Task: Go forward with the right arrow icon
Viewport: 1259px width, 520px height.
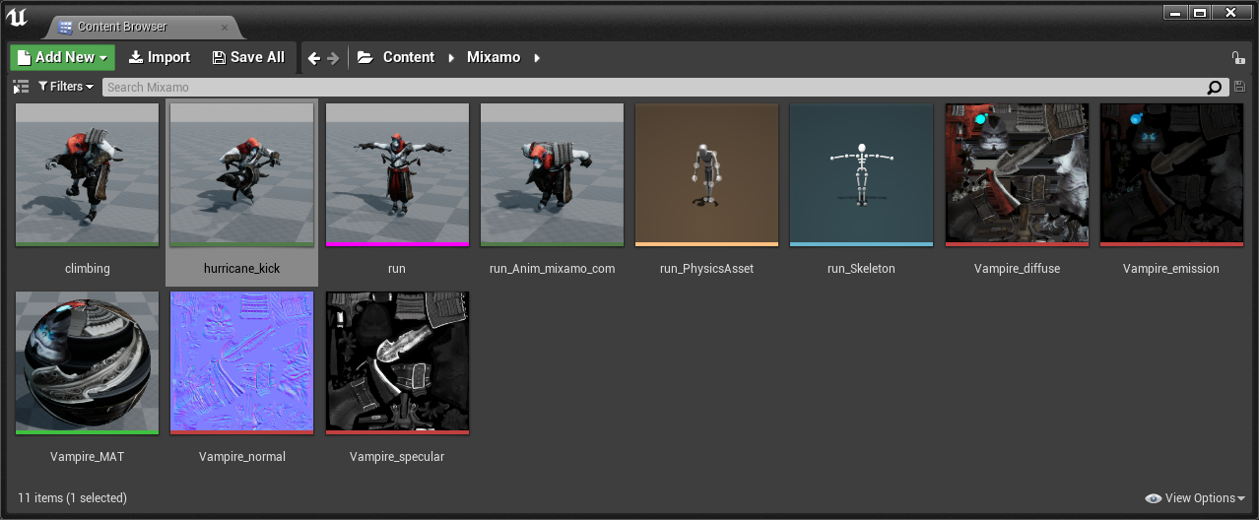Action: coord(333,58)
